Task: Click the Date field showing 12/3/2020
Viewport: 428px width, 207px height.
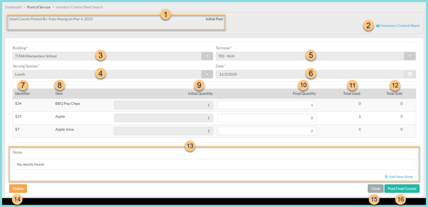Action: 310,74
